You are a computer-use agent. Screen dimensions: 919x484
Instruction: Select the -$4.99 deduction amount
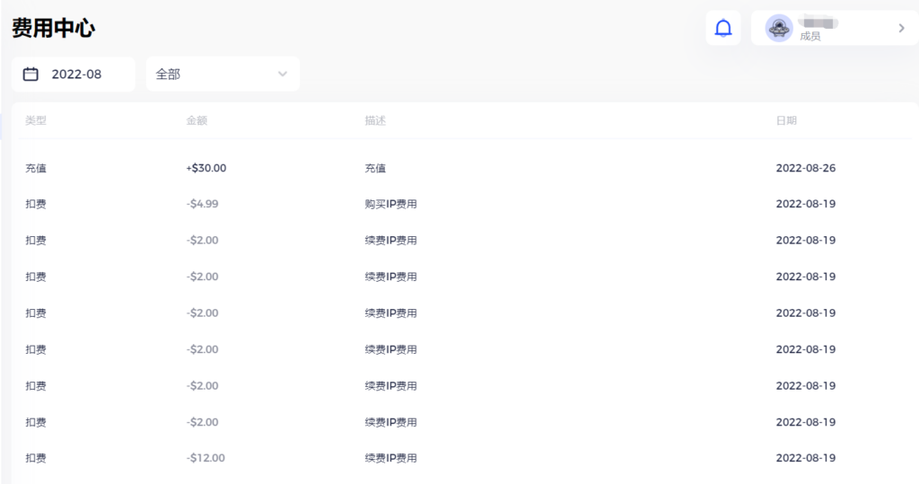(x=203, y=204)
